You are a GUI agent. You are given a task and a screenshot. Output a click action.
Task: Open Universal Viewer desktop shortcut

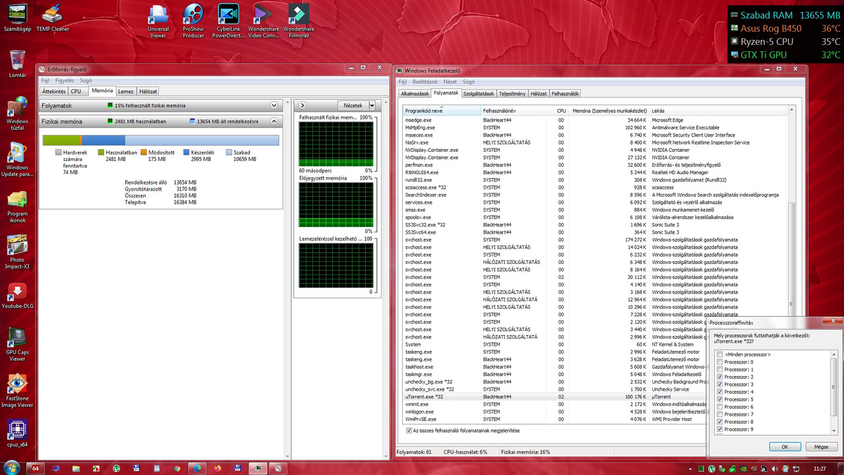[x=158, y=21]
